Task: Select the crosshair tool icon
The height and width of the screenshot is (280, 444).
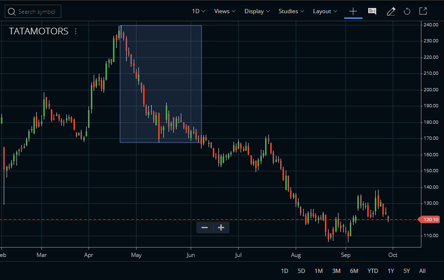Action: [x=353, y=11]
